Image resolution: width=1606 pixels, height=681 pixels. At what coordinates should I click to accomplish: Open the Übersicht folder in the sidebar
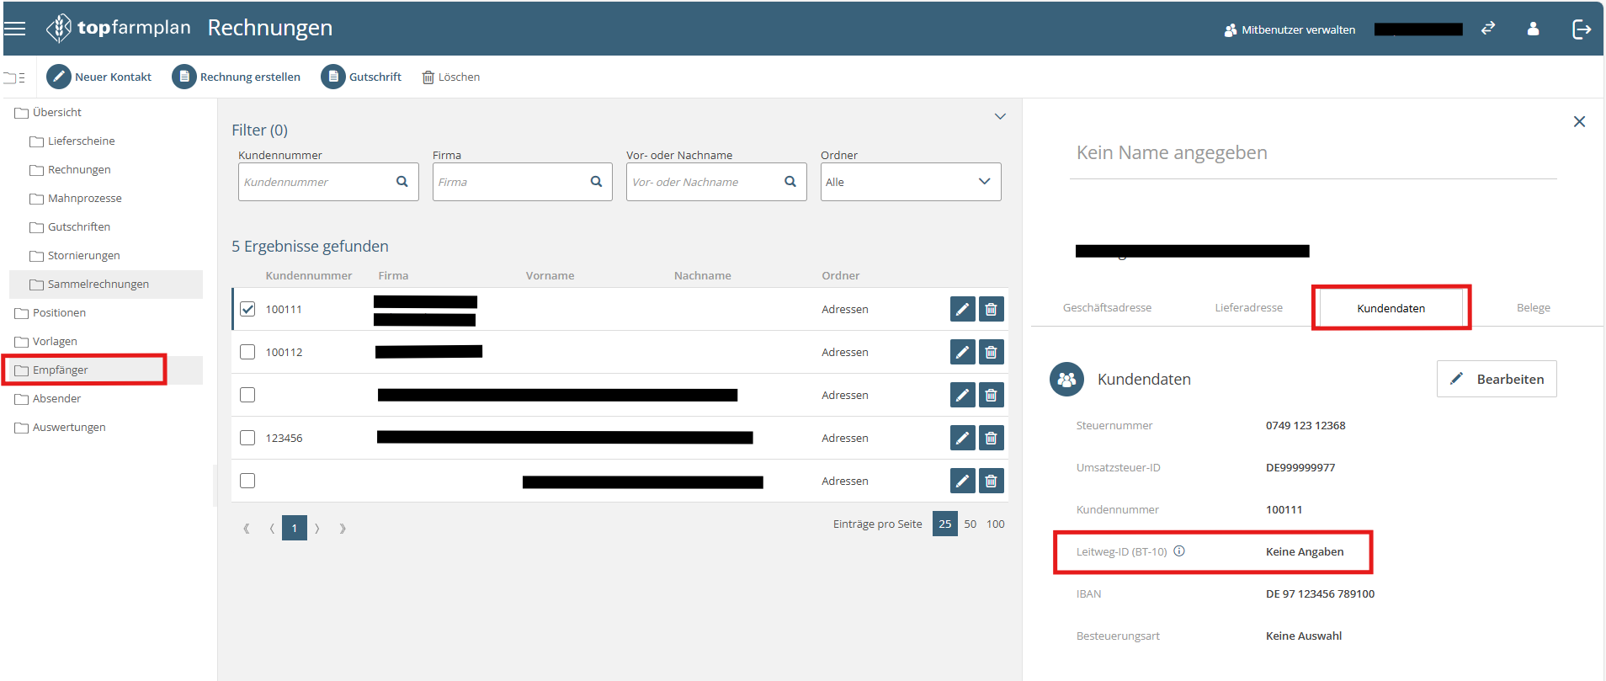pos(57,113)
